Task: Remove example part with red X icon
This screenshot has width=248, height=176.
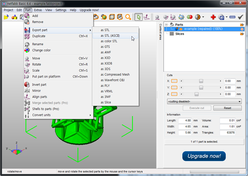Action: pyautogui.click(x=242, y=29)
